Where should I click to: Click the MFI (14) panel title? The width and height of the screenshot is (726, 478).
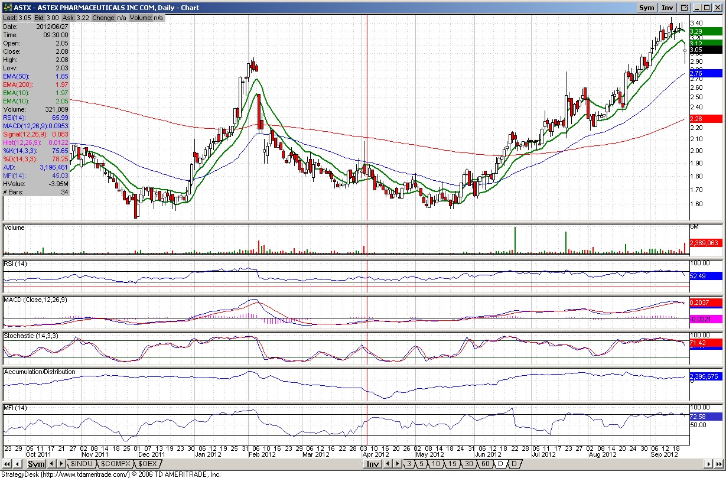point(15,408)
